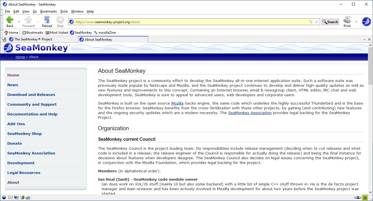Viewport: 373px width, 201px height.
Task: Collapse the menu bar toolbar grippy
Action: [2, 11]
